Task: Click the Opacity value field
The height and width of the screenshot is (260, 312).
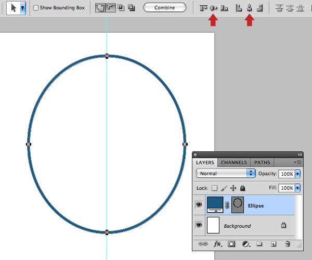Action: [287, 174]
